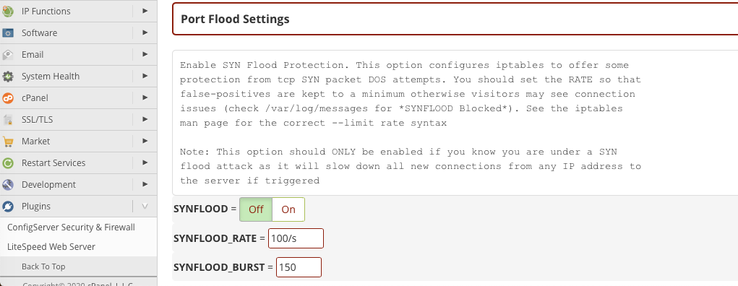This screenshot has height=286, width=738.
Task: Expand the IP Functions arrow
Action: [145, 10]
